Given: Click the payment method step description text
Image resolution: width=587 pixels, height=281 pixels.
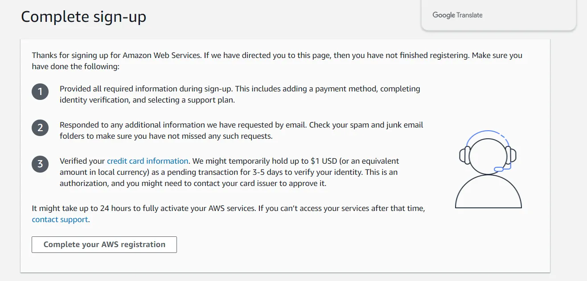Looking at the screenshot, I should click(240, 94).
